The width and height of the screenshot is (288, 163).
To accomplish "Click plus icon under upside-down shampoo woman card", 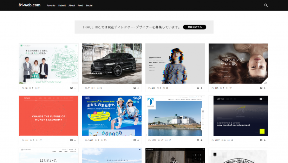I will pos(264,88).
